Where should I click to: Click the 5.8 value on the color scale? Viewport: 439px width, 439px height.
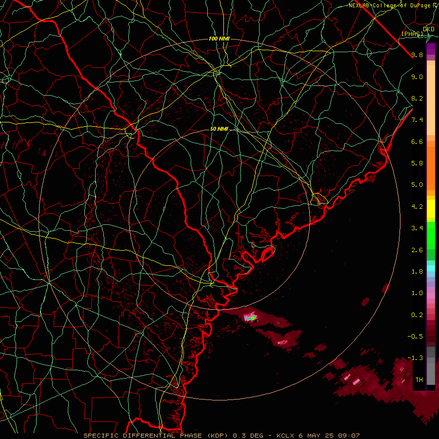coord(417,163)
